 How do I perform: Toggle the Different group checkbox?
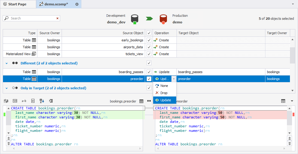[149, 63]
